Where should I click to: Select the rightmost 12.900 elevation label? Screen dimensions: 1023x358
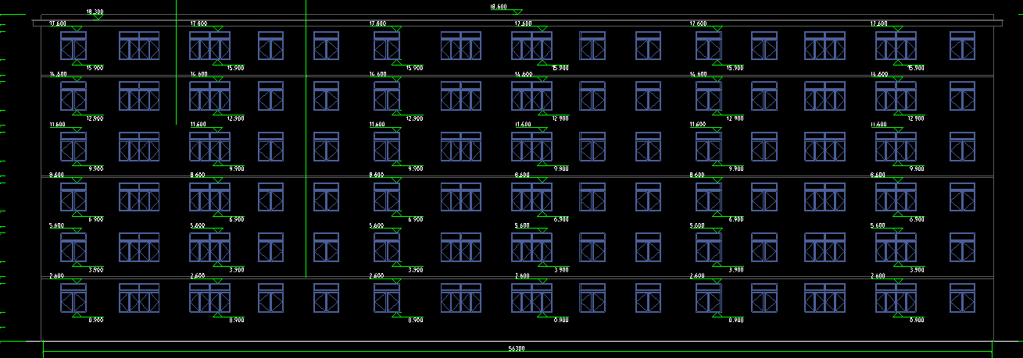916,119
